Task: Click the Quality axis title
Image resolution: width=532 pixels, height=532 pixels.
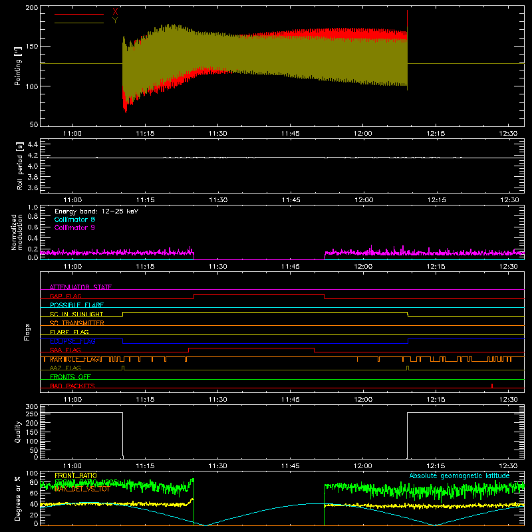Action: click(x=18, y=432)
